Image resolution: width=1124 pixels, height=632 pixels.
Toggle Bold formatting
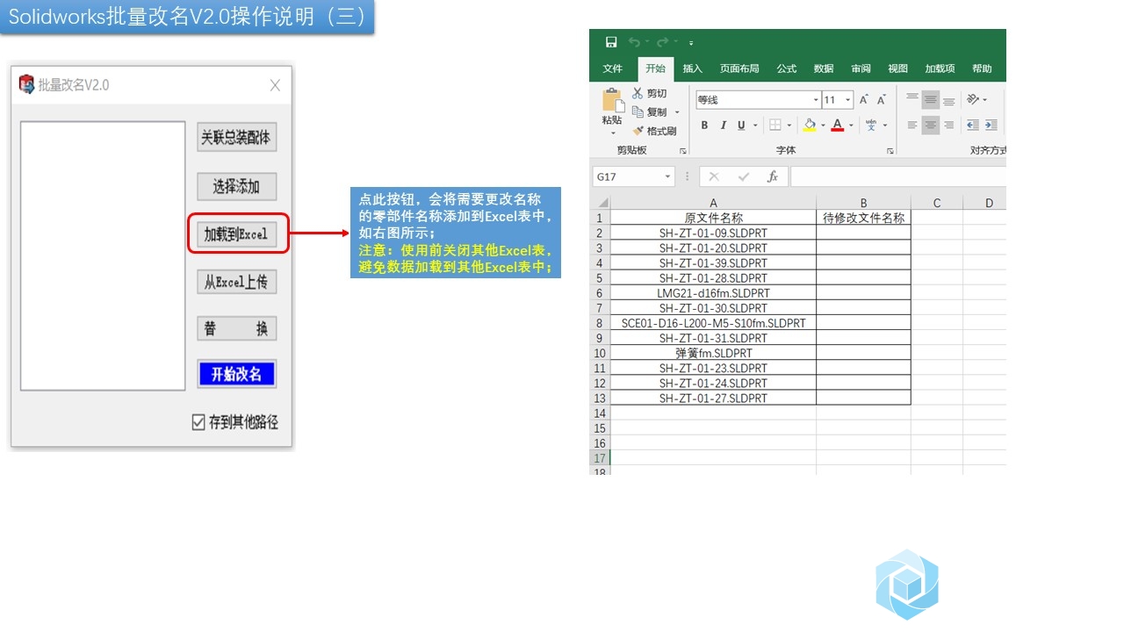coord(704,126)
